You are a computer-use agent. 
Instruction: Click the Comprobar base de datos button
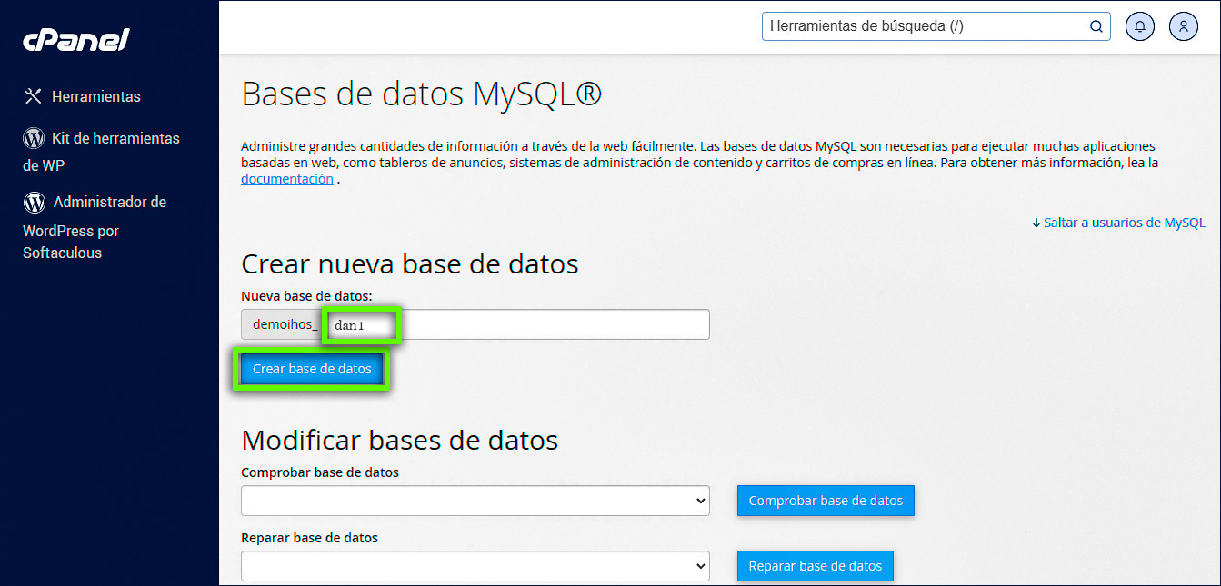825,501
